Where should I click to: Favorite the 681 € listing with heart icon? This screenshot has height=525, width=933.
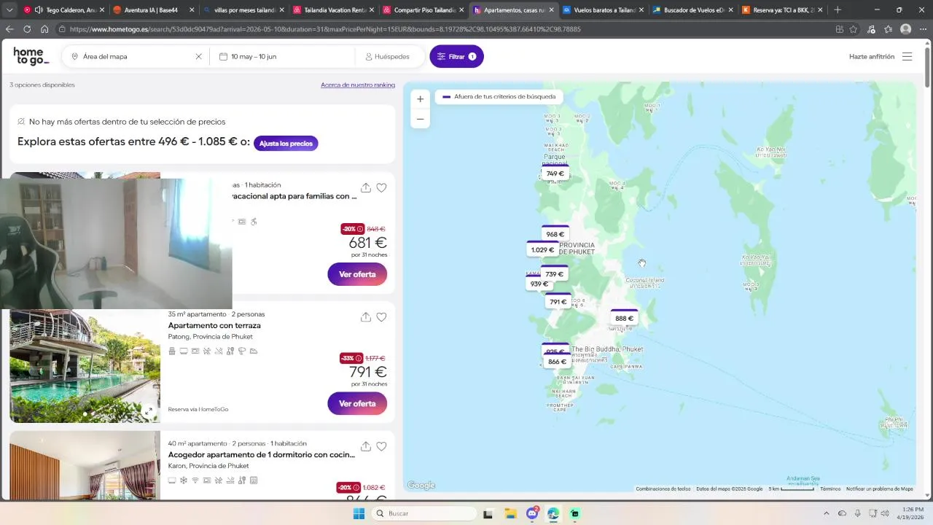[381, 187]
